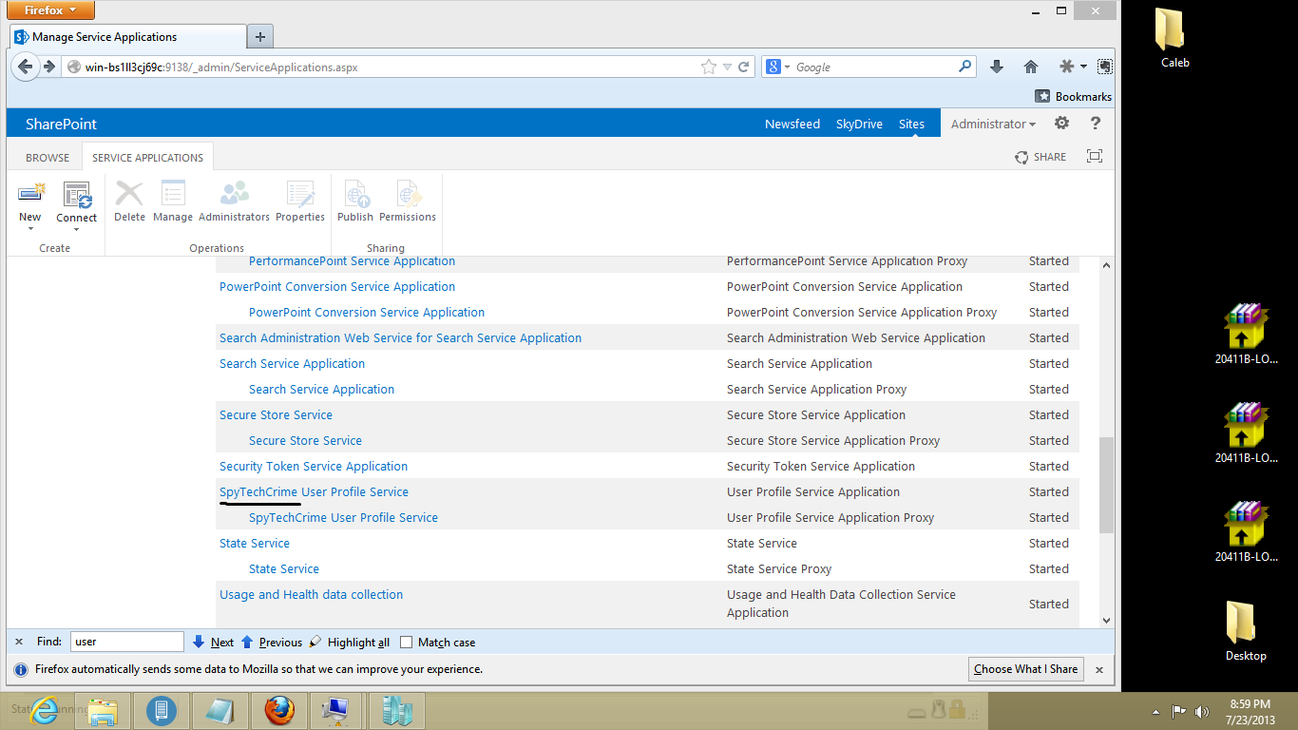
Task: Click the 'User Profile Service Application Proxy' text
Action: (830, 517)
